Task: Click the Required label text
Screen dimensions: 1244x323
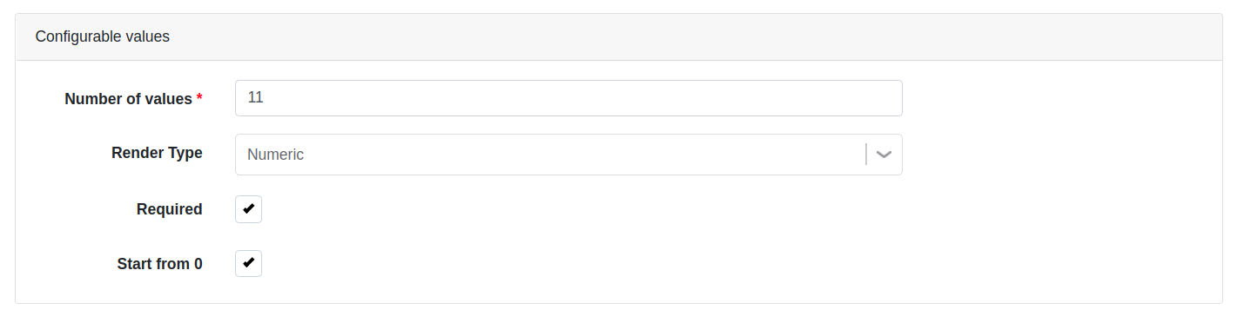Action: point(170,209)
